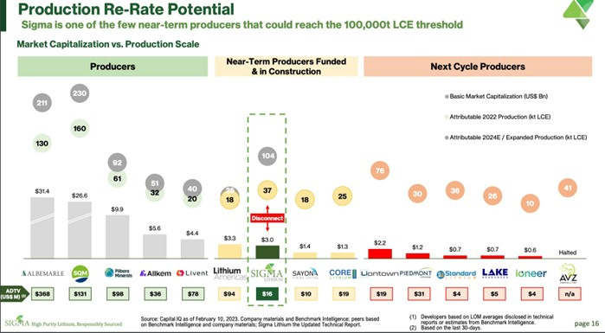Click the Livent logo

pos(192,273)
